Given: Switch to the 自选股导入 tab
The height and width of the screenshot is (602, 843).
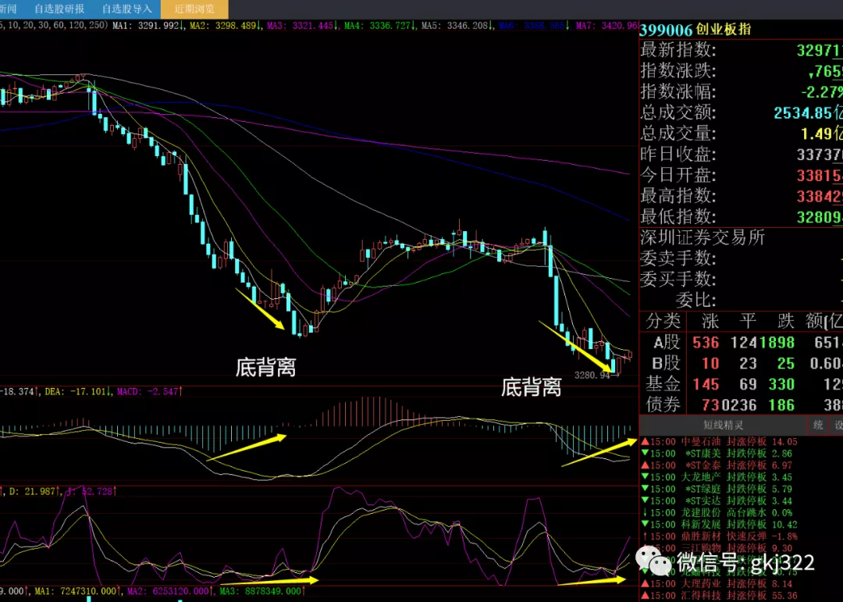Looking at the screenshot, I should [x=127, y=9].
